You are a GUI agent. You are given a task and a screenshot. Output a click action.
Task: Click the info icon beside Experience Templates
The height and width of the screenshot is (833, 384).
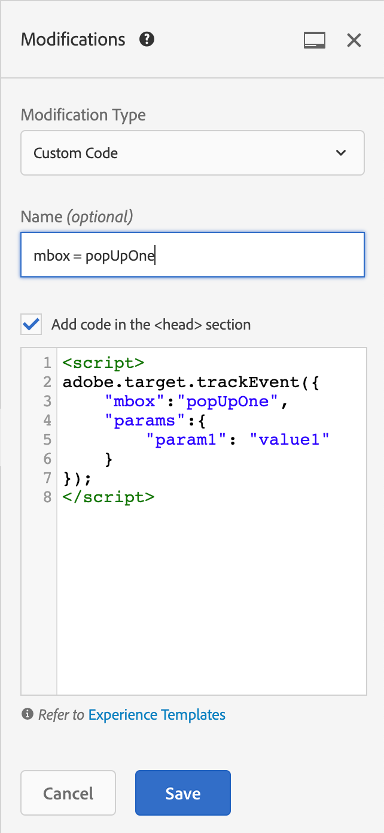[28, 714]
